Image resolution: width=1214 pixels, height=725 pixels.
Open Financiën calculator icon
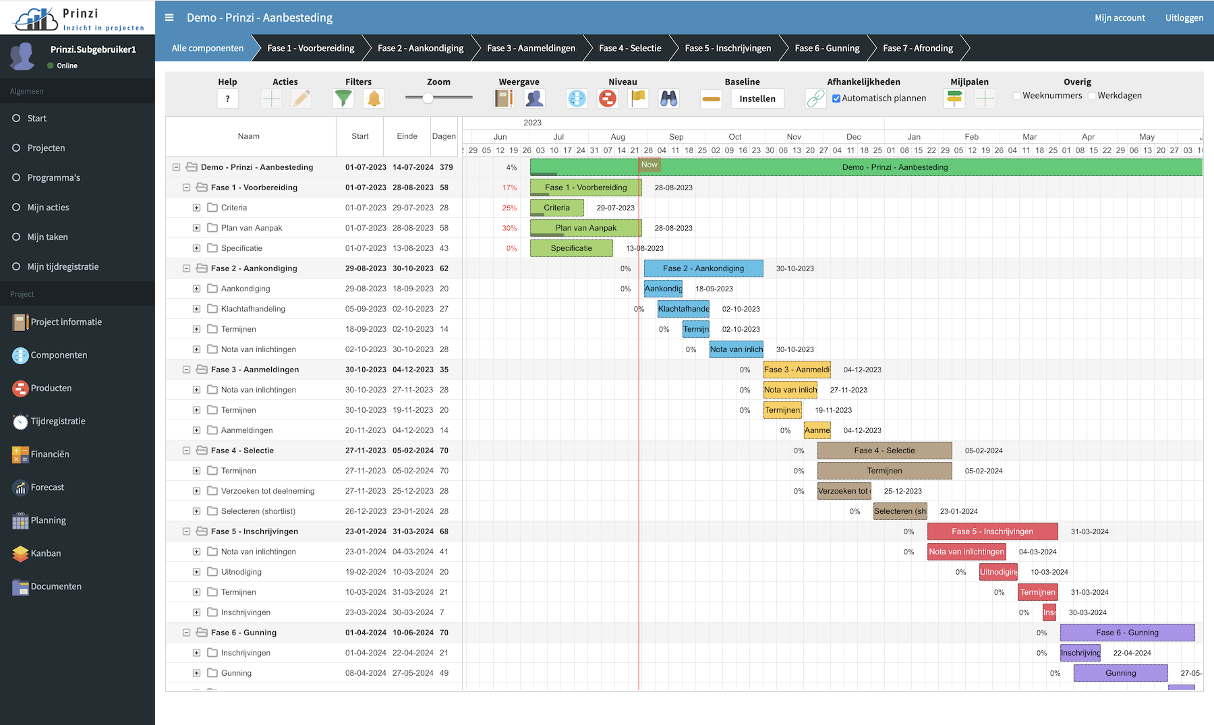coord(20,455)
